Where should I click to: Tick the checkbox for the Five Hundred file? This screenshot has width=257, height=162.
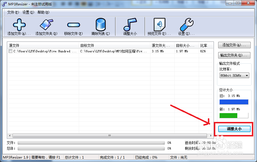pyautogui.click(x=10, y=51)
